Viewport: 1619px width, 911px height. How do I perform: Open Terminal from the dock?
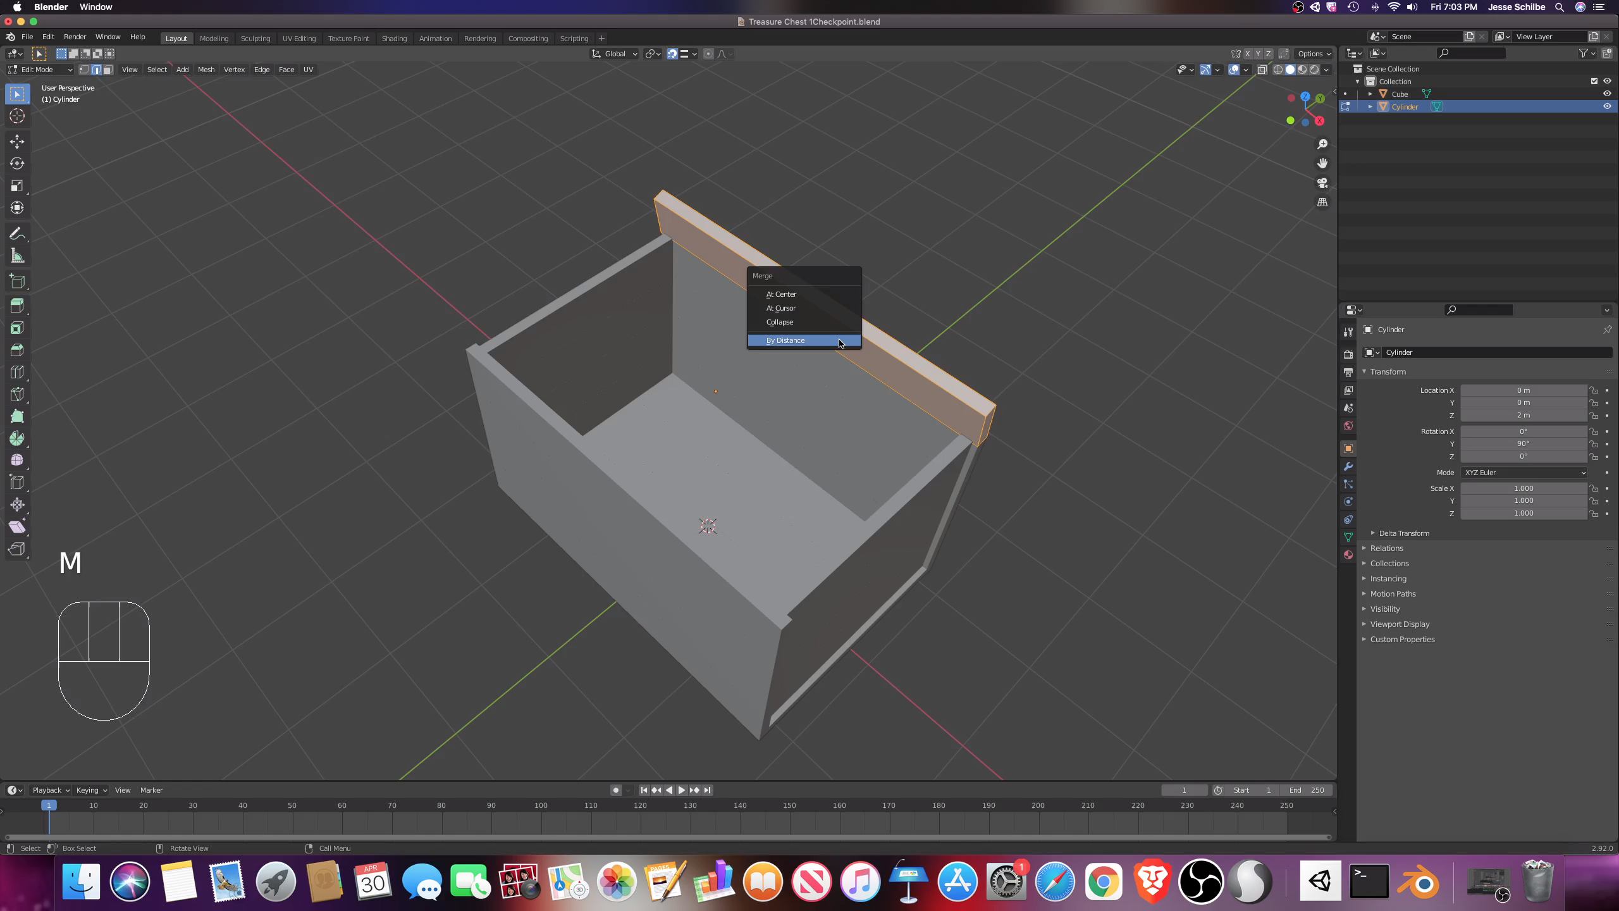(x=1369, y=881)
